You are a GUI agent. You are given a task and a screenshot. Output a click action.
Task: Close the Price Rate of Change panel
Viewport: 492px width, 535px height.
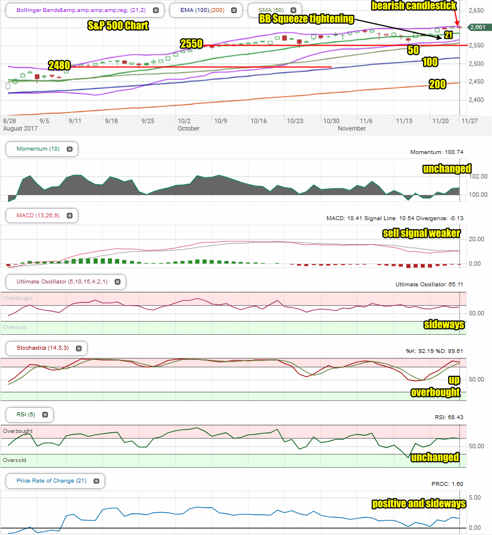tap(96, 481)
